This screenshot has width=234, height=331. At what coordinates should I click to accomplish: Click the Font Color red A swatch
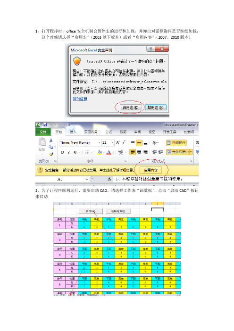click(109, 152)
